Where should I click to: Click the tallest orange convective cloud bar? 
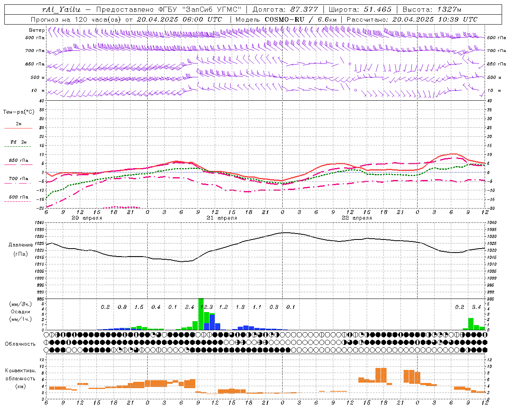(x=381, y=375)
